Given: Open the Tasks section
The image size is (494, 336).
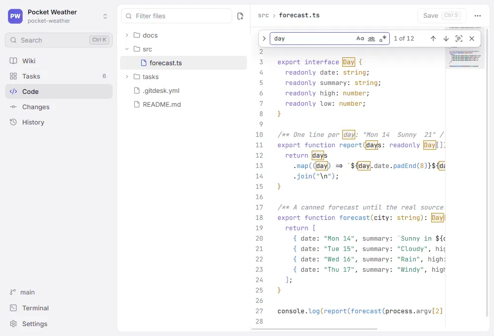Looking at the screenshot, I should point(59,76).
